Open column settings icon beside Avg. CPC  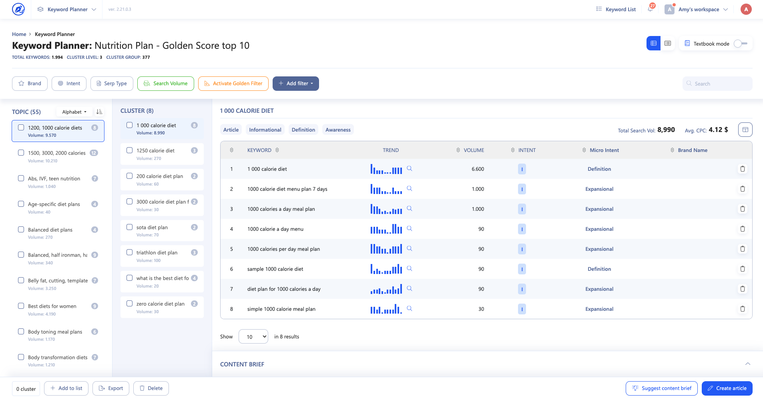745,130
